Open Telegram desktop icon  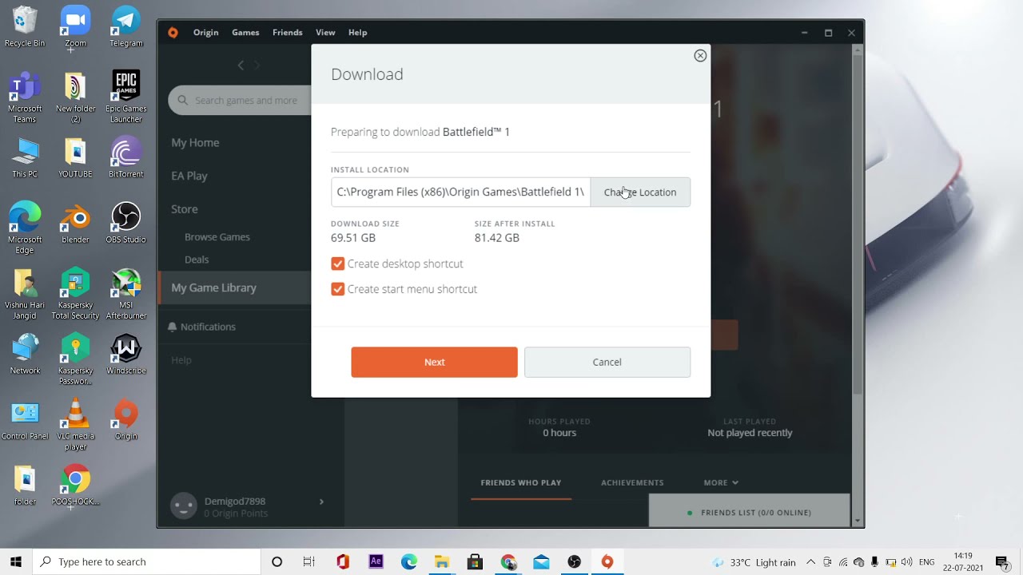pyautogui.click(x=125, y=26)
